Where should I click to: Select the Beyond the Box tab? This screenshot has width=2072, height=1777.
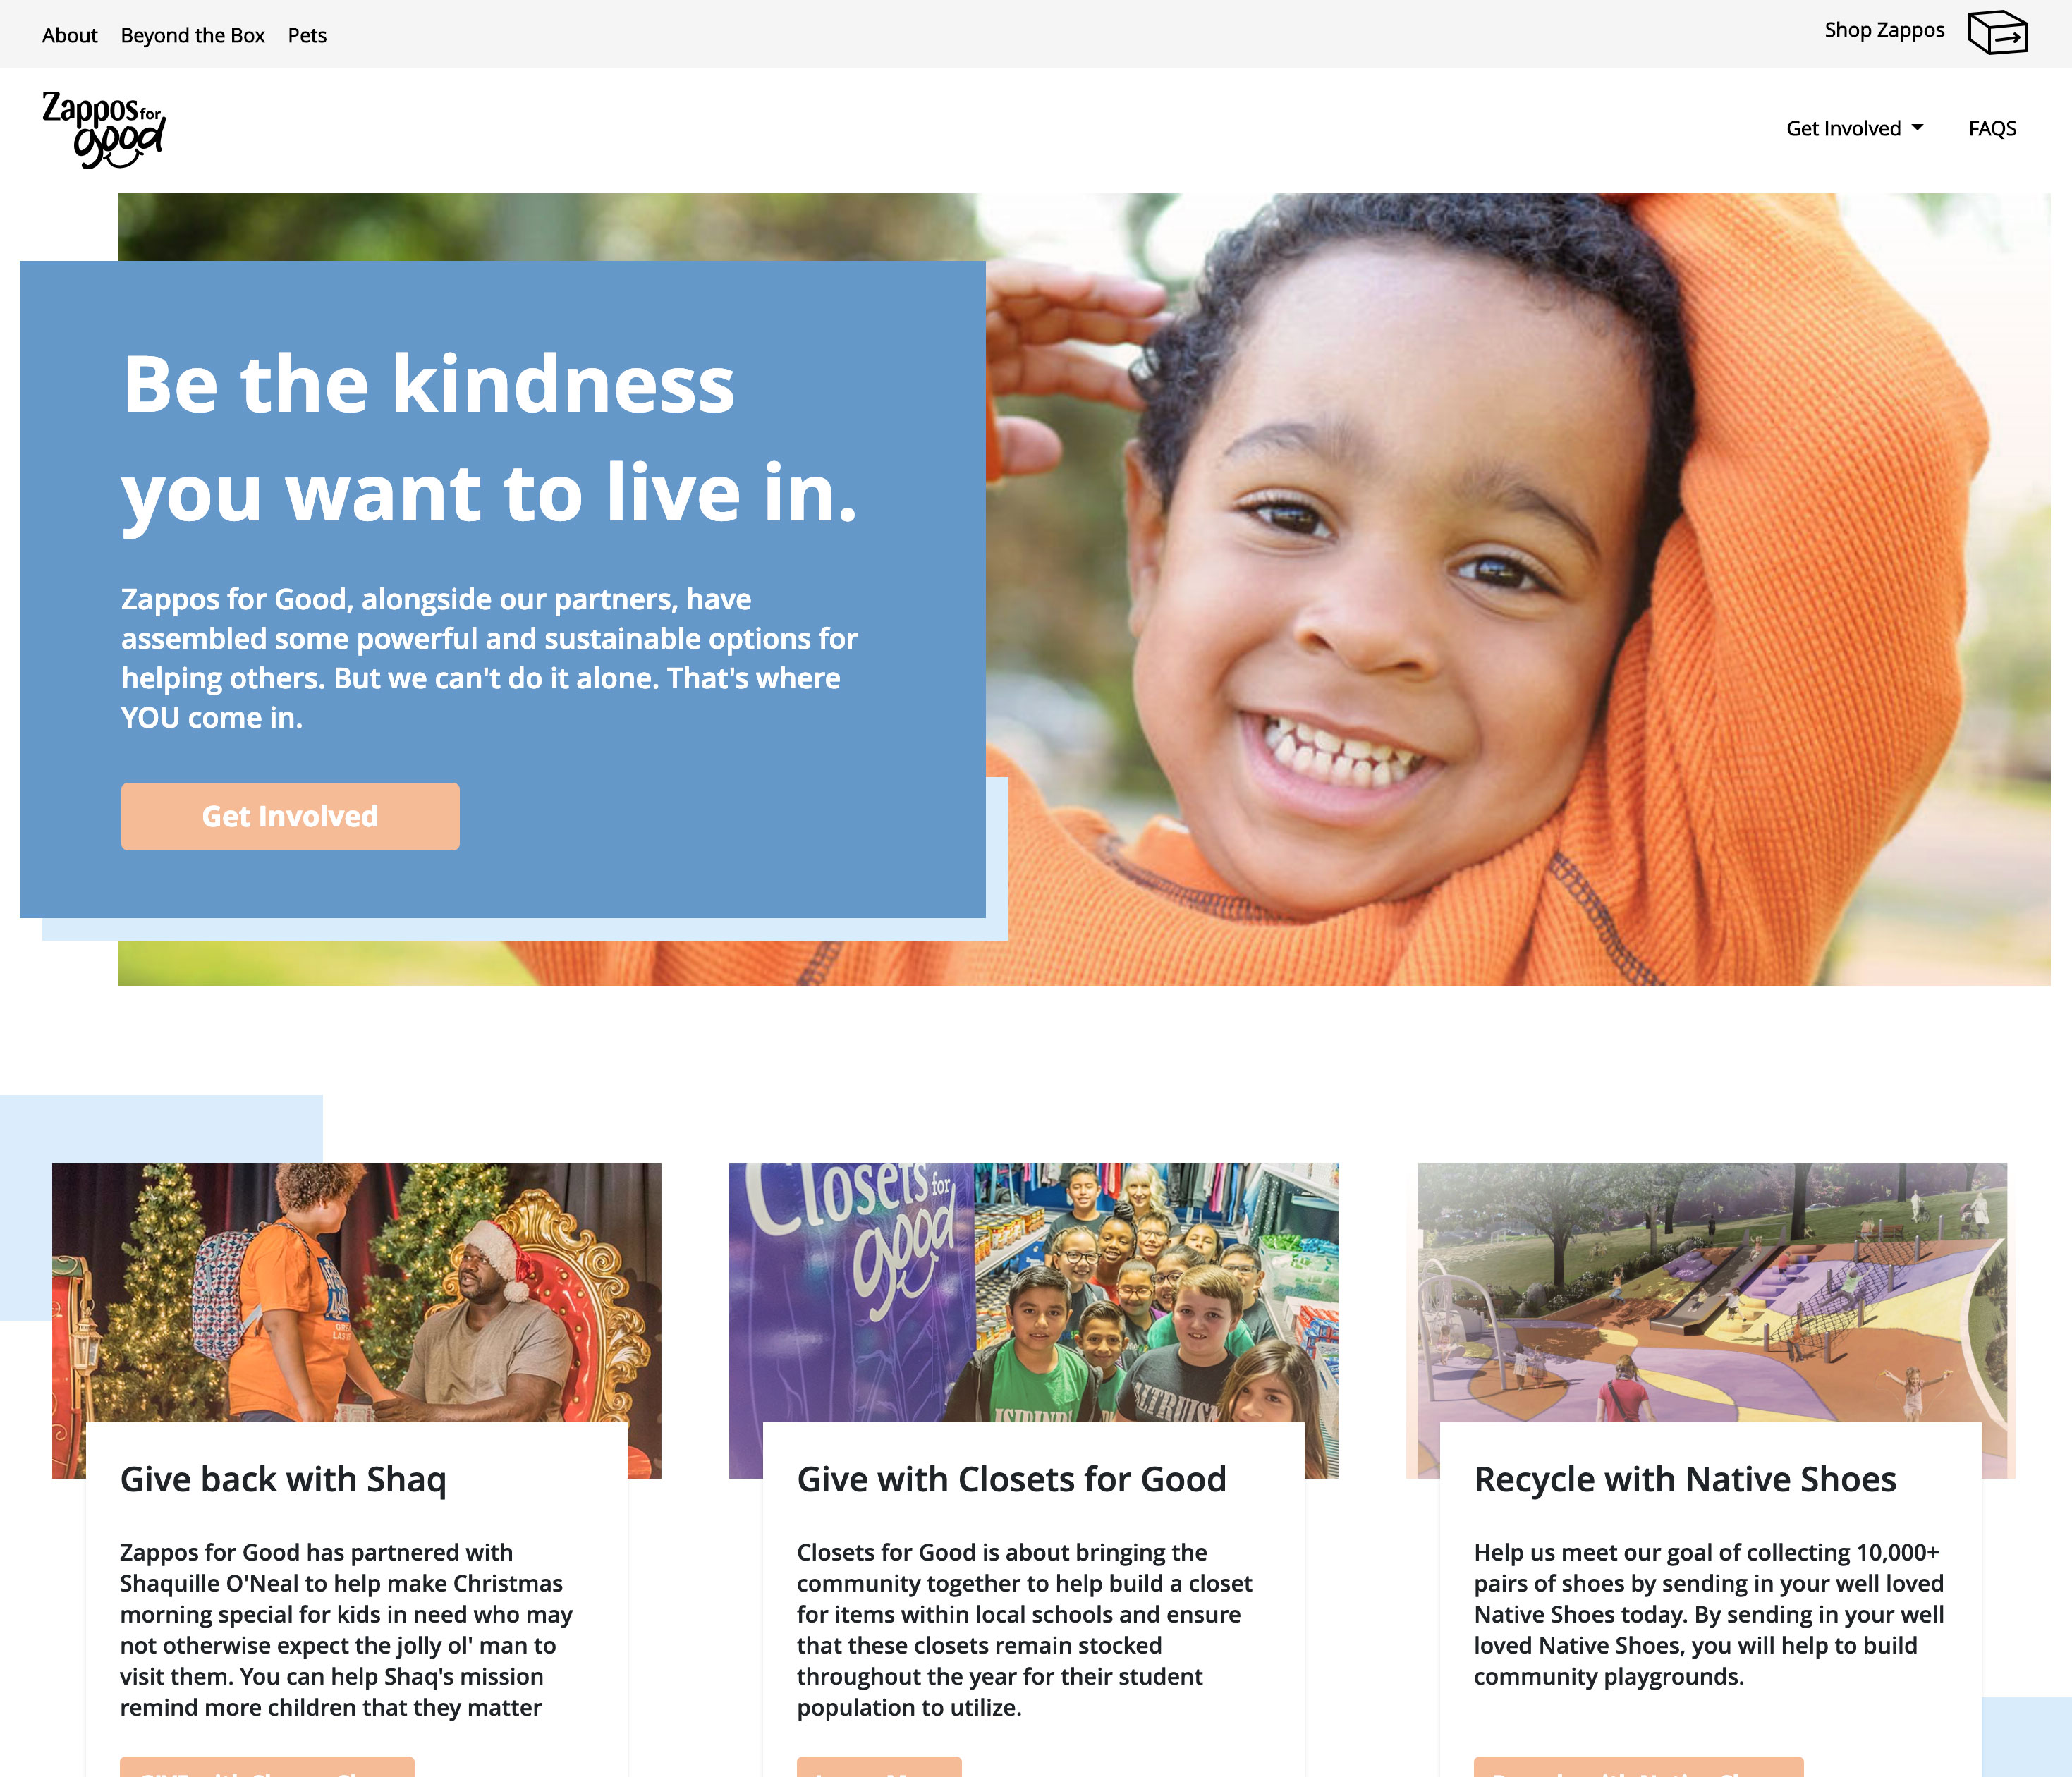(x=192, y=33)
